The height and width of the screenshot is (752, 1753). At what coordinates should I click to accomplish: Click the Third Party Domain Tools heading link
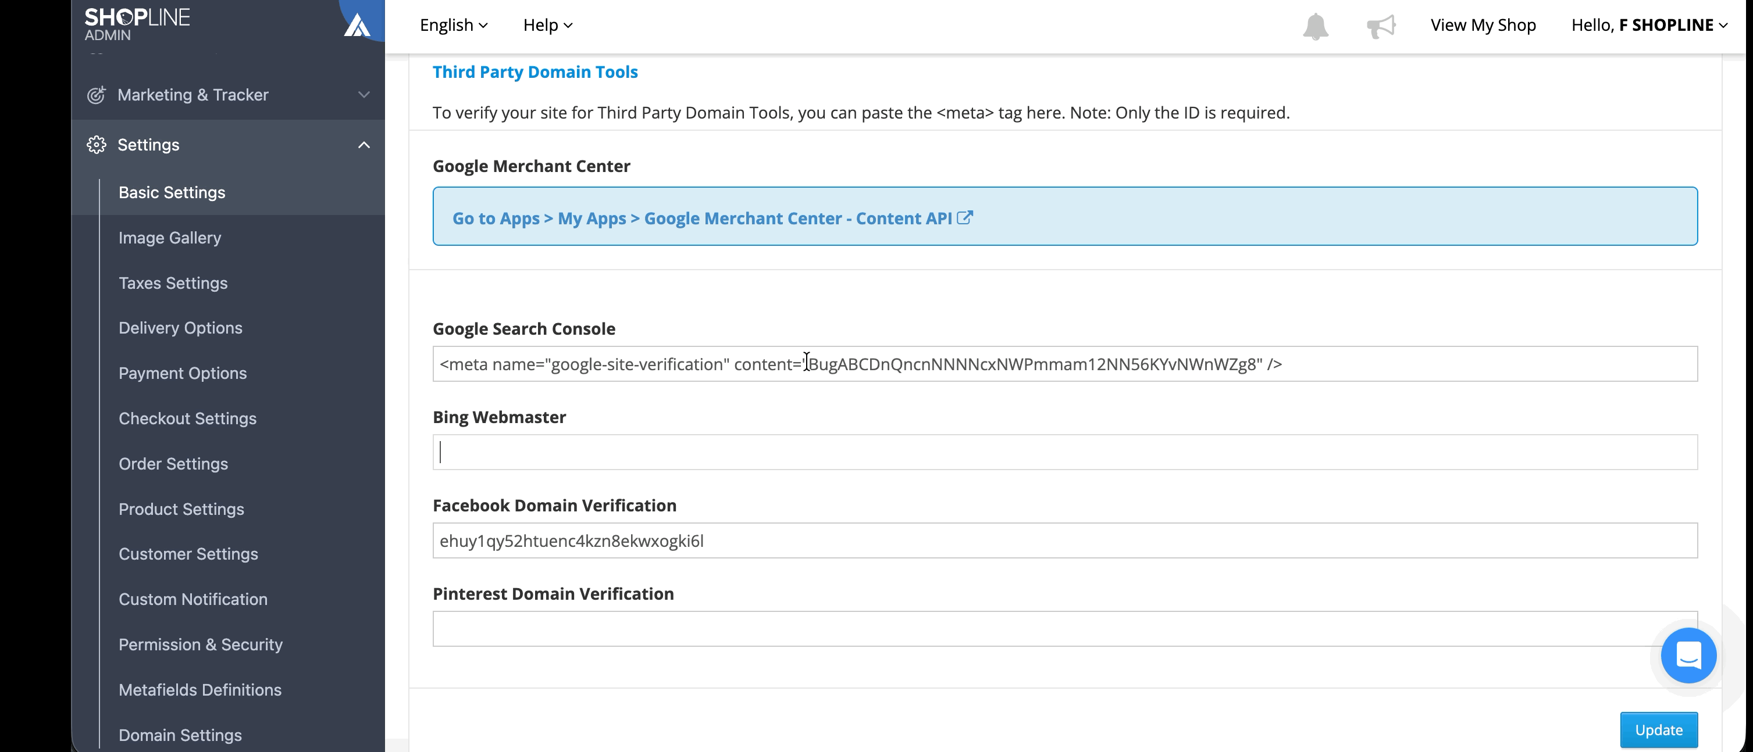click(x=535, y=72)
